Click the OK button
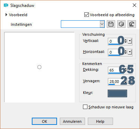Image resolution: width=140 pixels, height=129 pixels. [44, 121]
